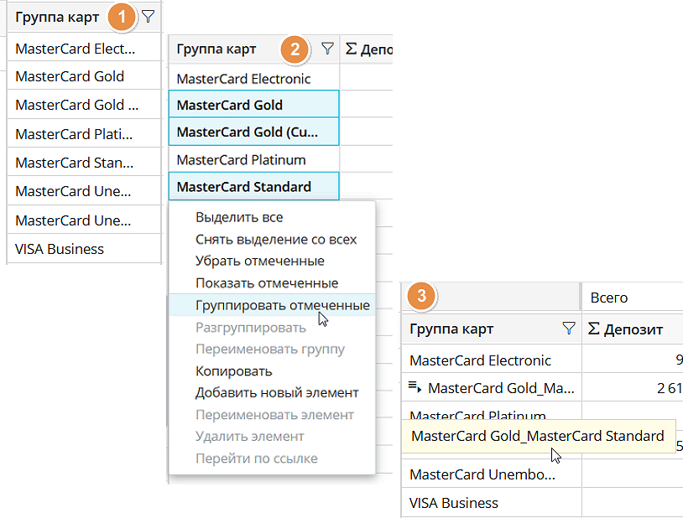Choose Добавить новый элемент menu option

(277, 392)
